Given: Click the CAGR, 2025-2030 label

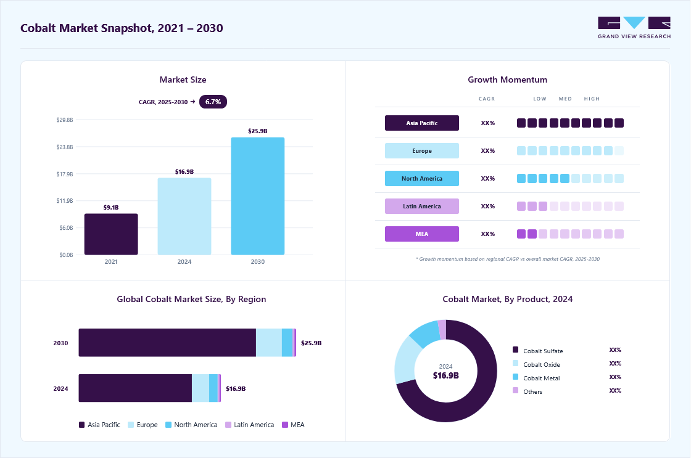Looking at the screenshot, I should [x=163, y=102].
